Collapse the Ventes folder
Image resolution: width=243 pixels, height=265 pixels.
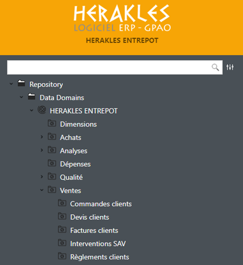[42, 190]
